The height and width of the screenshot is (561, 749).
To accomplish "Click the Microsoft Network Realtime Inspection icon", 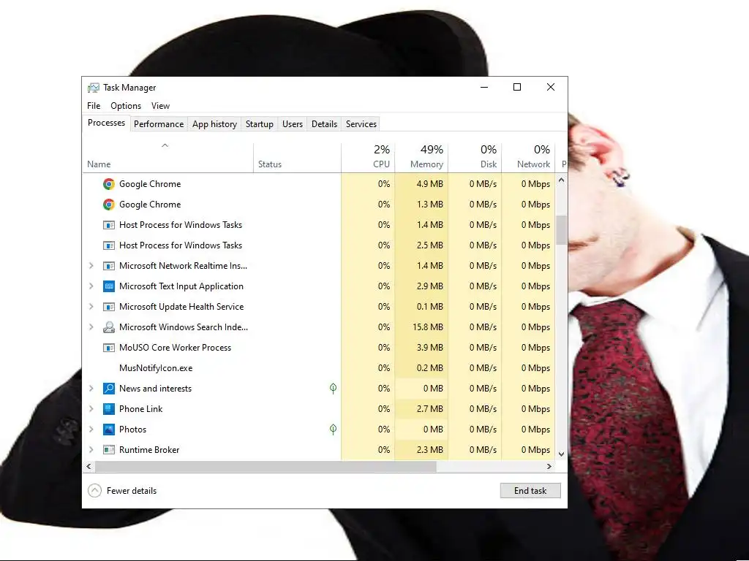I will point(109,266).
